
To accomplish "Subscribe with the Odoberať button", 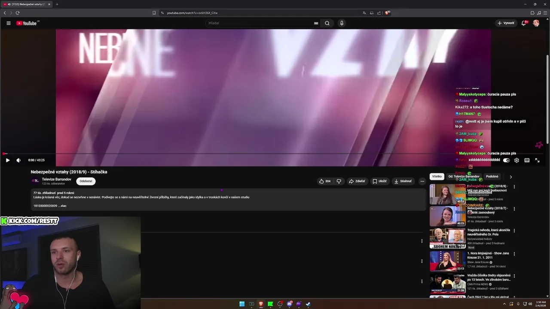I will (86, 181).
